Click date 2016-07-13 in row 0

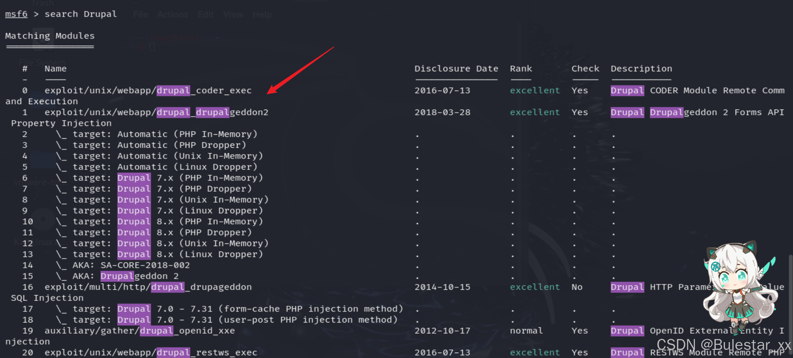442,91
